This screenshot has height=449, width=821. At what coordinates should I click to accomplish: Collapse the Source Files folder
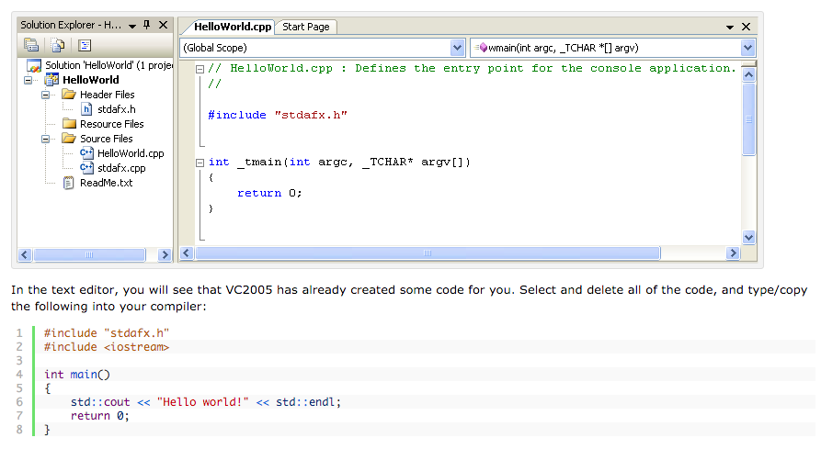tap(46, 139)
